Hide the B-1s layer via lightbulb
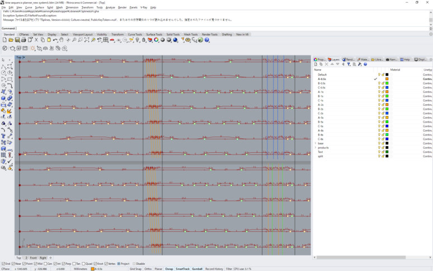 pyautogui.click(x=379, y=96)
